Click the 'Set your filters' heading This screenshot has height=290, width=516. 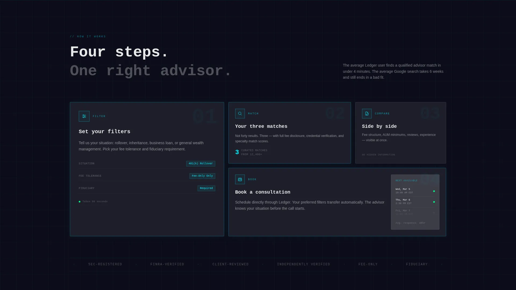[105, 132]
